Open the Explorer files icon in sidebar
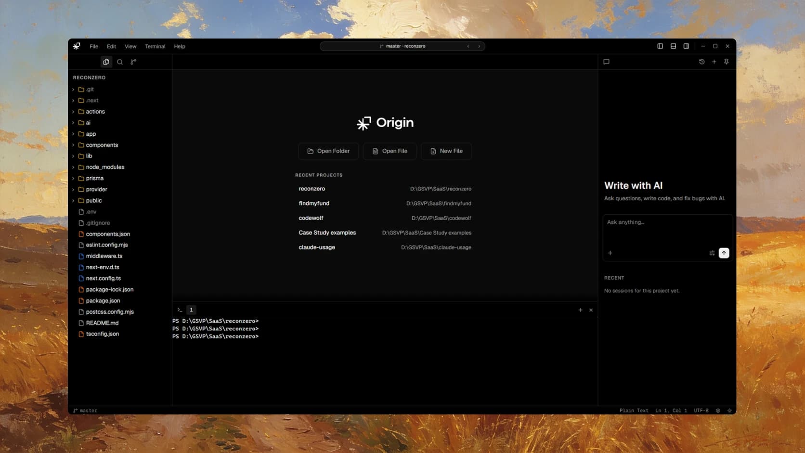The image size is (805, 453). point(106,62)
